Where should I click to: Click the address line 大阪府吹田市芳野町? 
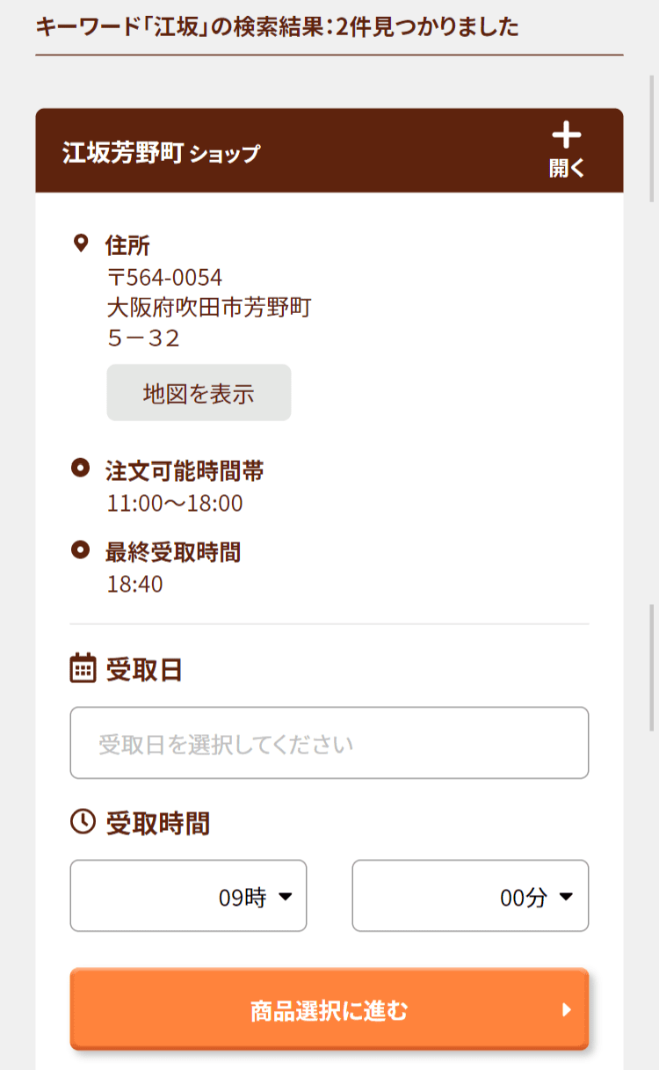coord(209,308)
